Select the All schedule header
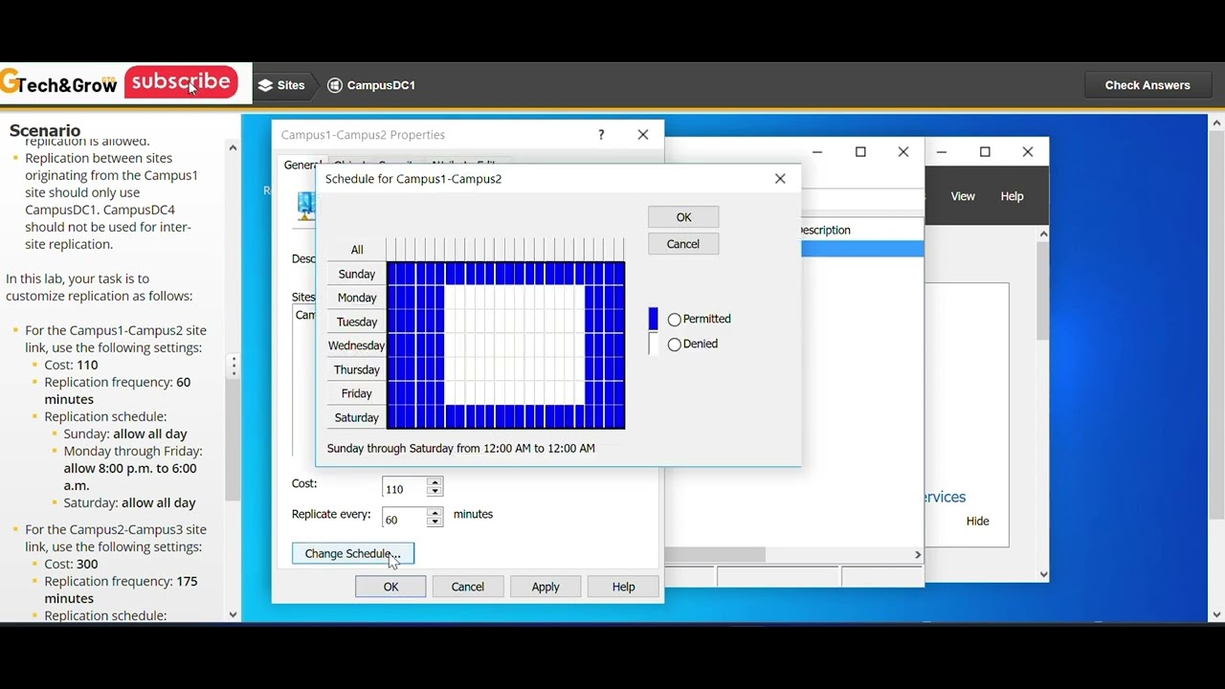 point(357,250)
